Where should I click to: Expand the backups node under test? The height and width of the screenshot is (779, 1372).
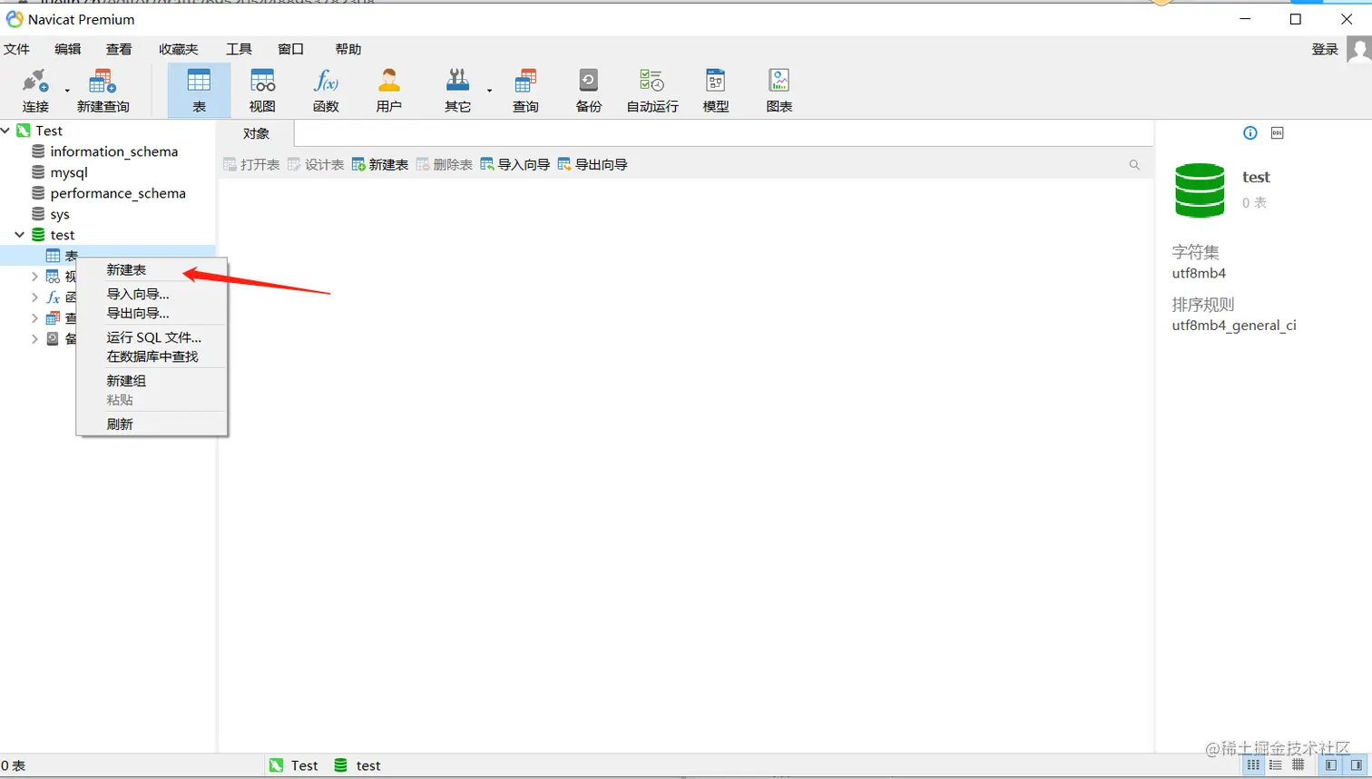click(34, 339)
